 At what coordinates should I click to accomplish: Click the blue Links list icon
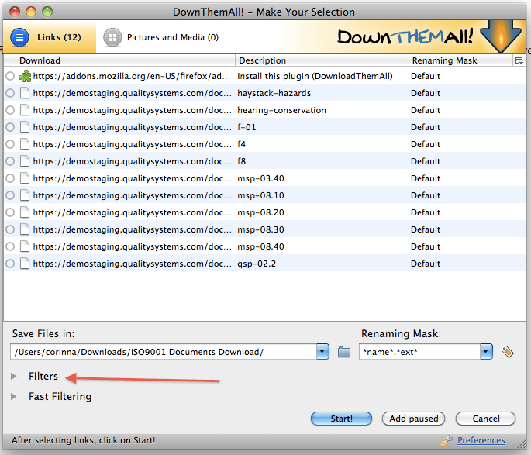click(19, 37)
